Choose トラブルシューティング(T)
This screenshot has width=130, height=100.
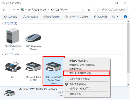[x=80, y=89]
